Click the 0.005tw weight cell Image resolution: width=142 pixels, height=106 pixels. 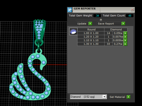[x=118, y=40]
